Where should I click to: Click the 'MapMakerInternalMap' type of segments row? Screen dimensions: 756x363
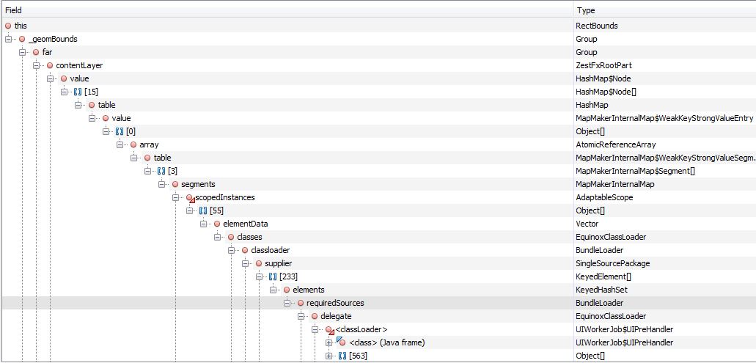pyautogui.click(x=614, y=184)
